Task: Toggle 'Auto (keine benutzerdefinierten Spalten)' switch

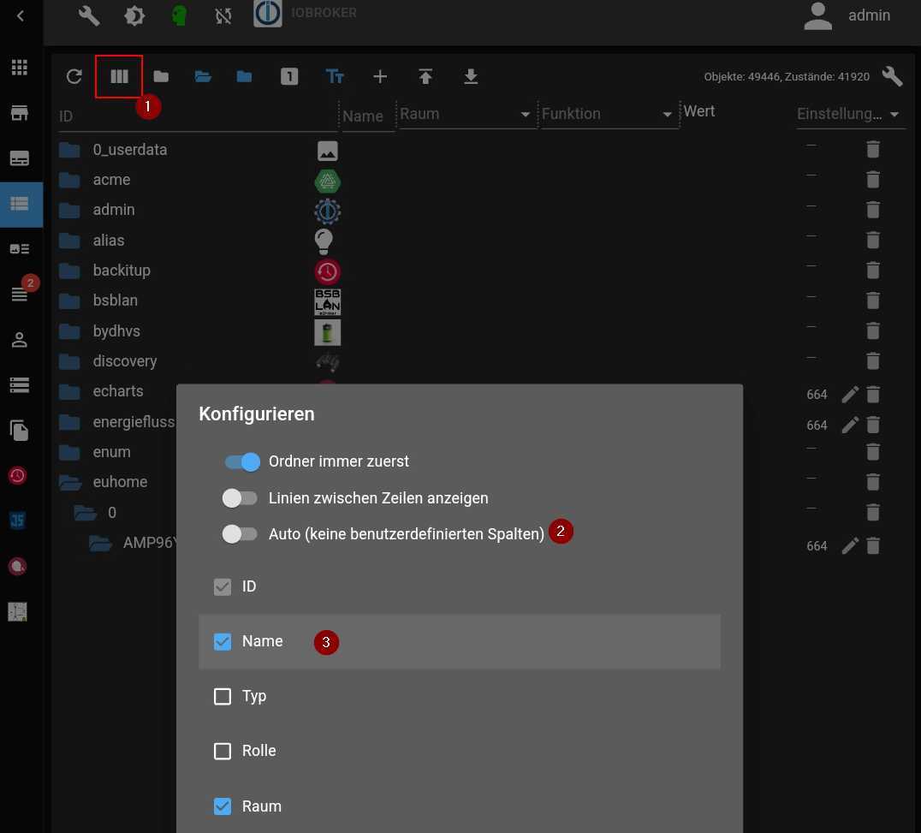Action: point(240,534)
